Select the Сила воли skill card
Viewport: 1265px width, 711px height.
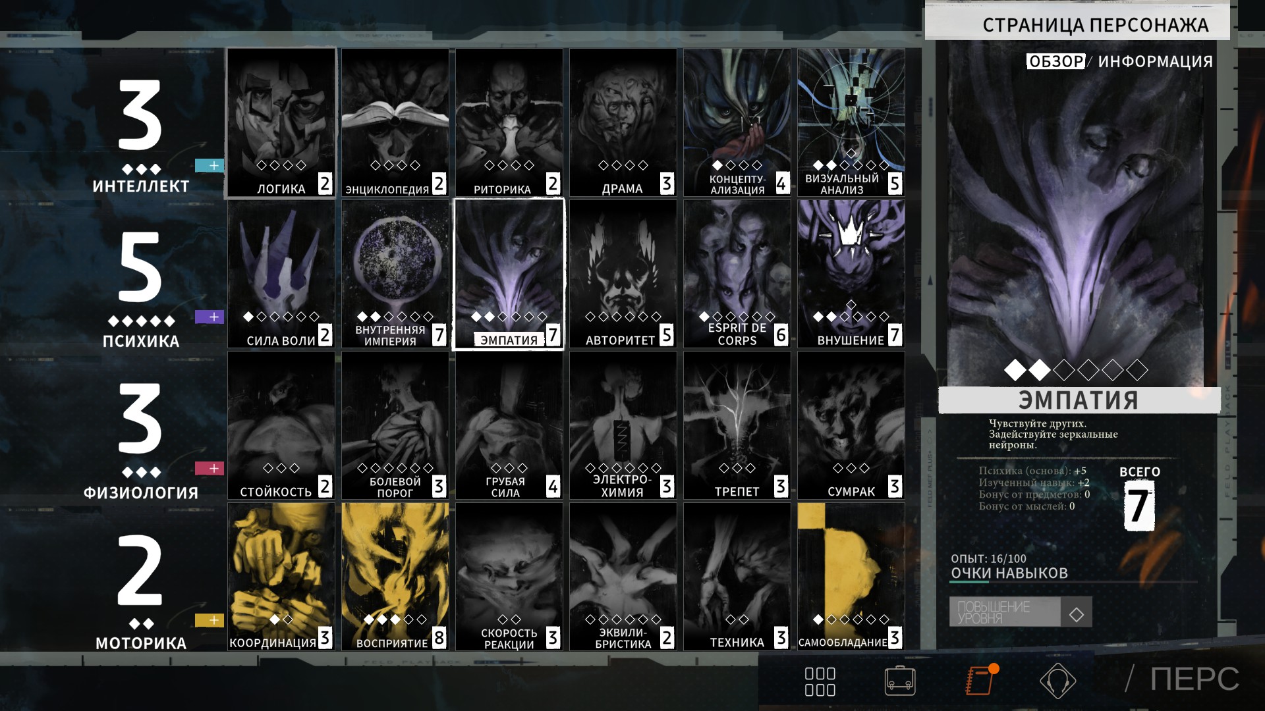coord(281,274)
